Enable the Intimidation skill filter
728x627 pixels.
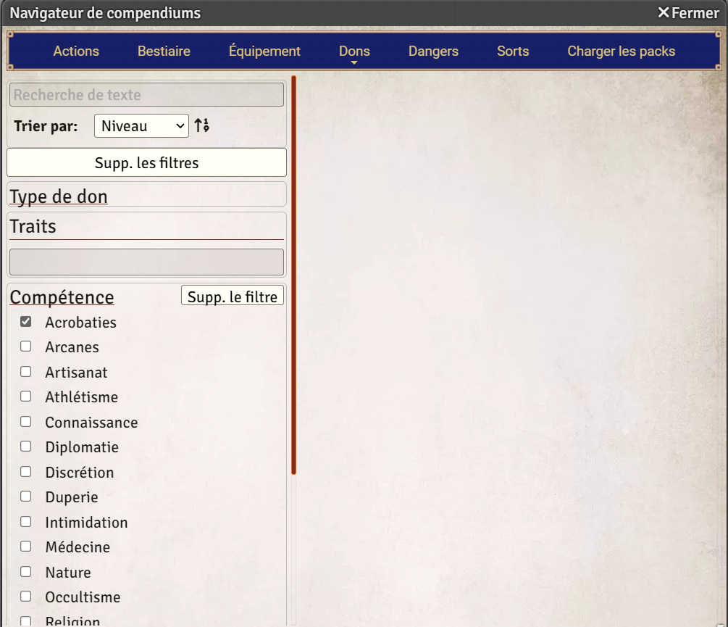pos(25,521)
